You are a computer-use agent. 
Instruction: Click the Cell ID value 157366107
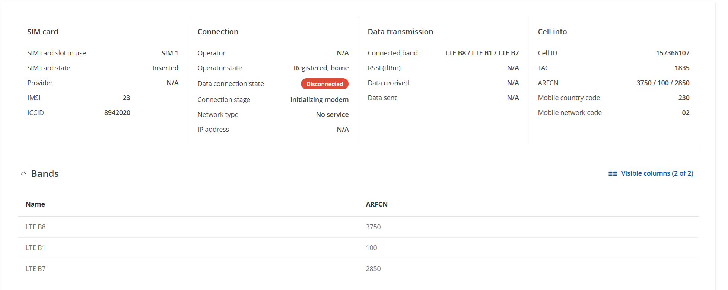point(673,53)
